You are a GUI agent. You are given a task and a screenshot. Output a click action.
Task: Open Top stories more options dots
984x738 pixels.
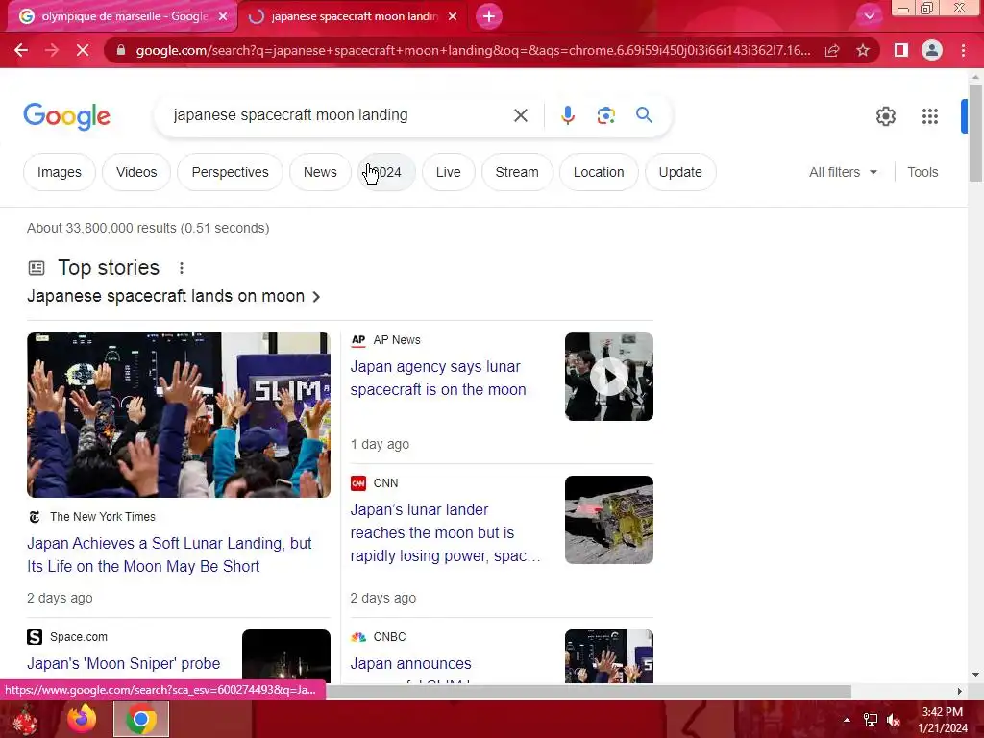pyautogui.click(x=182, y=268)
